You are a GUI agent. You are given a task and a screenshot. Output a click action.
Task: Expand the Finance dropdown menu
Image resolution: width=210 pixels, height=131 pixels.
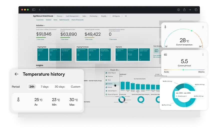pyautogui.click(x=60, y=16)
